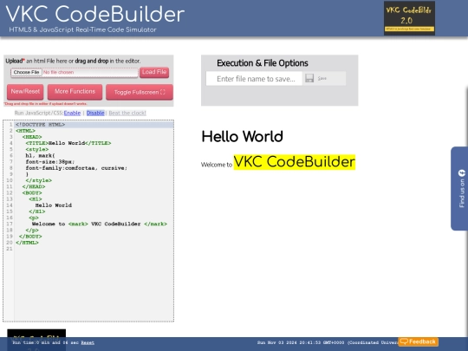Toggle Fullscreen mode

[140, 92]
